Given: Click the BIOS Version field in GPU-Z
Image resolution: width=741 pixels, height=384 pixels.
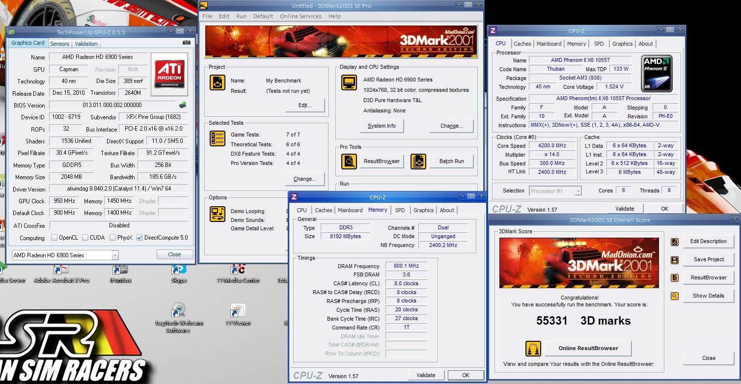Looking at the screenshot, I should [x=112, y=105].
